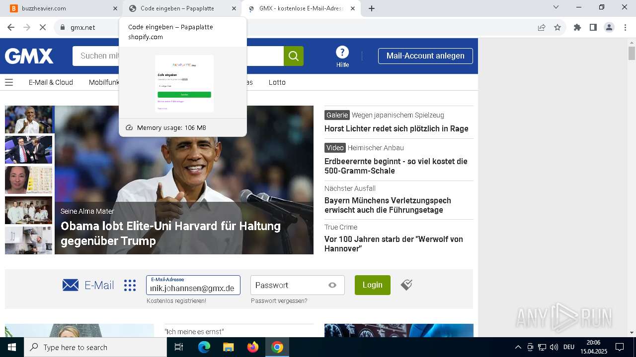
Task: Select the Obama thumbnail in slider
Action: point(28,119)
